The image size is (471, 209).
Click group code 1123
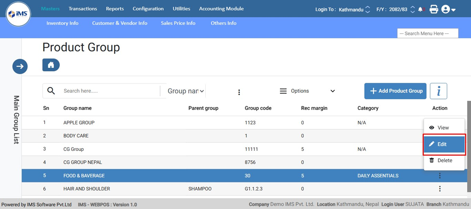pyautogui.click(x=250, y=123)
